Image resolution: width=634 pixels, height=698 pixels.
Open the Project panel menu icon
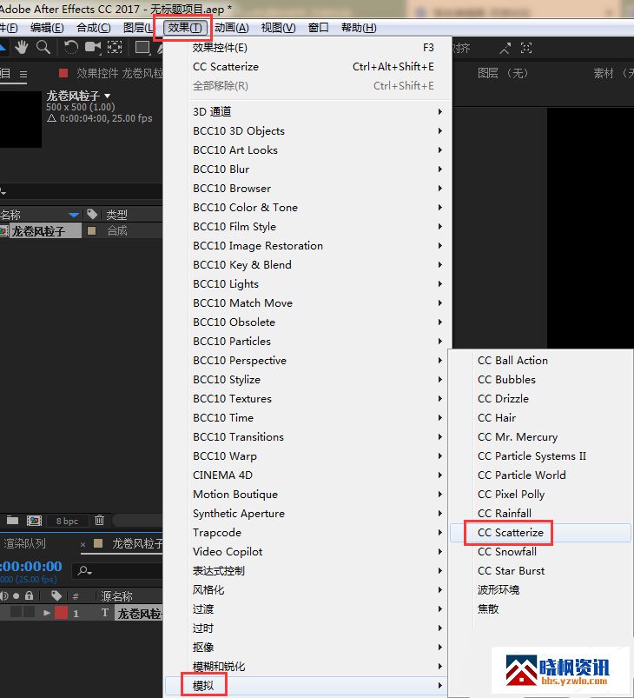click(23, 74)
